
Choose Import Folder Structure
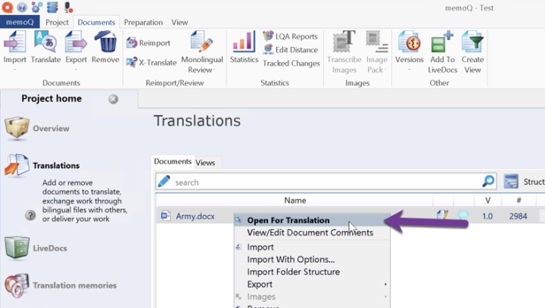[312, 272]
